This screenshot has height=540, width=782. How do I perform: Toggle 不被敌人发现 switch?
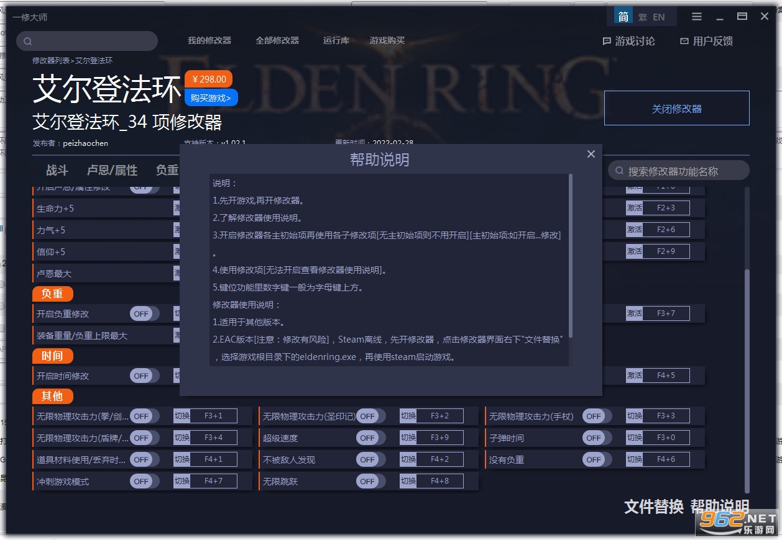[370, 459]
